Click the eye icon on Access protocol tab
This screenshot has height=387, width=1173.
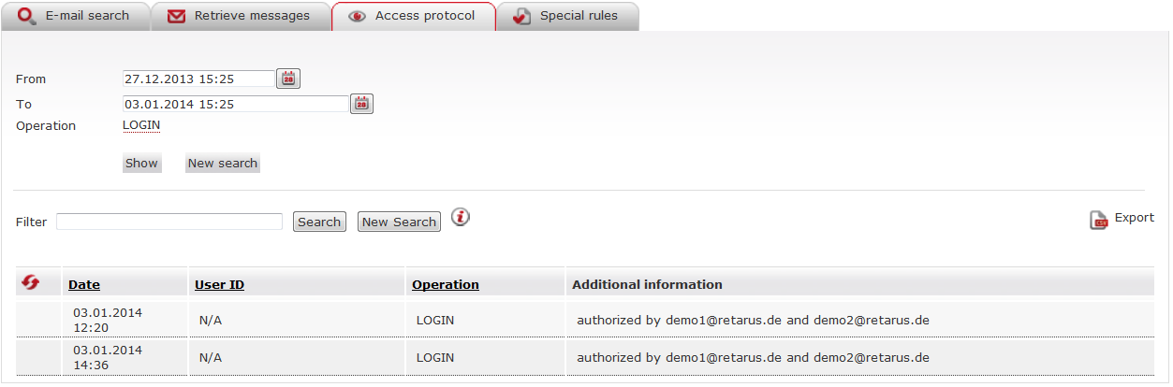click(357, 17)
